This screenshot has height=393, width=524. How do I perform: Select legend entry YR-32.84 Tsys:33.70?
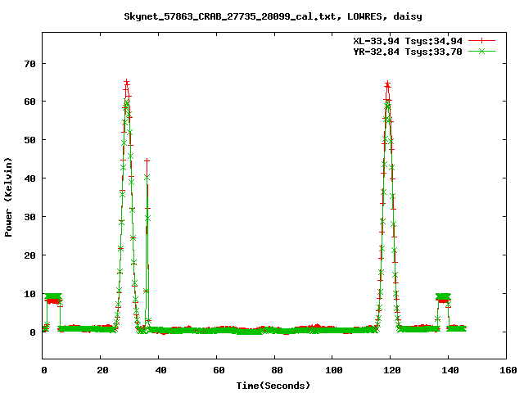[x=408, y=52]
